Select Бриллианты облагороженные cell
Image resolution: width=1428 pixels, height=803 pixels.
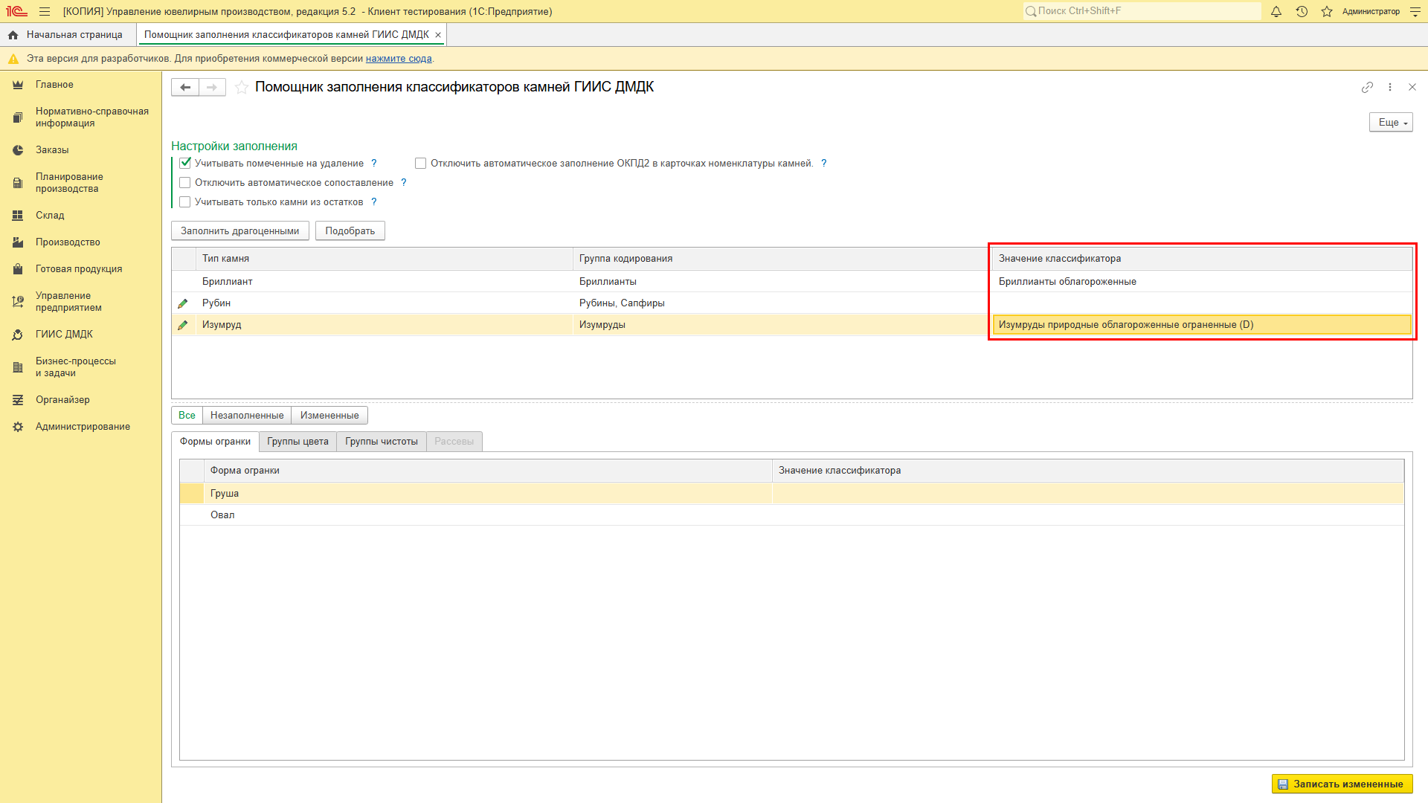(1202, 282)
